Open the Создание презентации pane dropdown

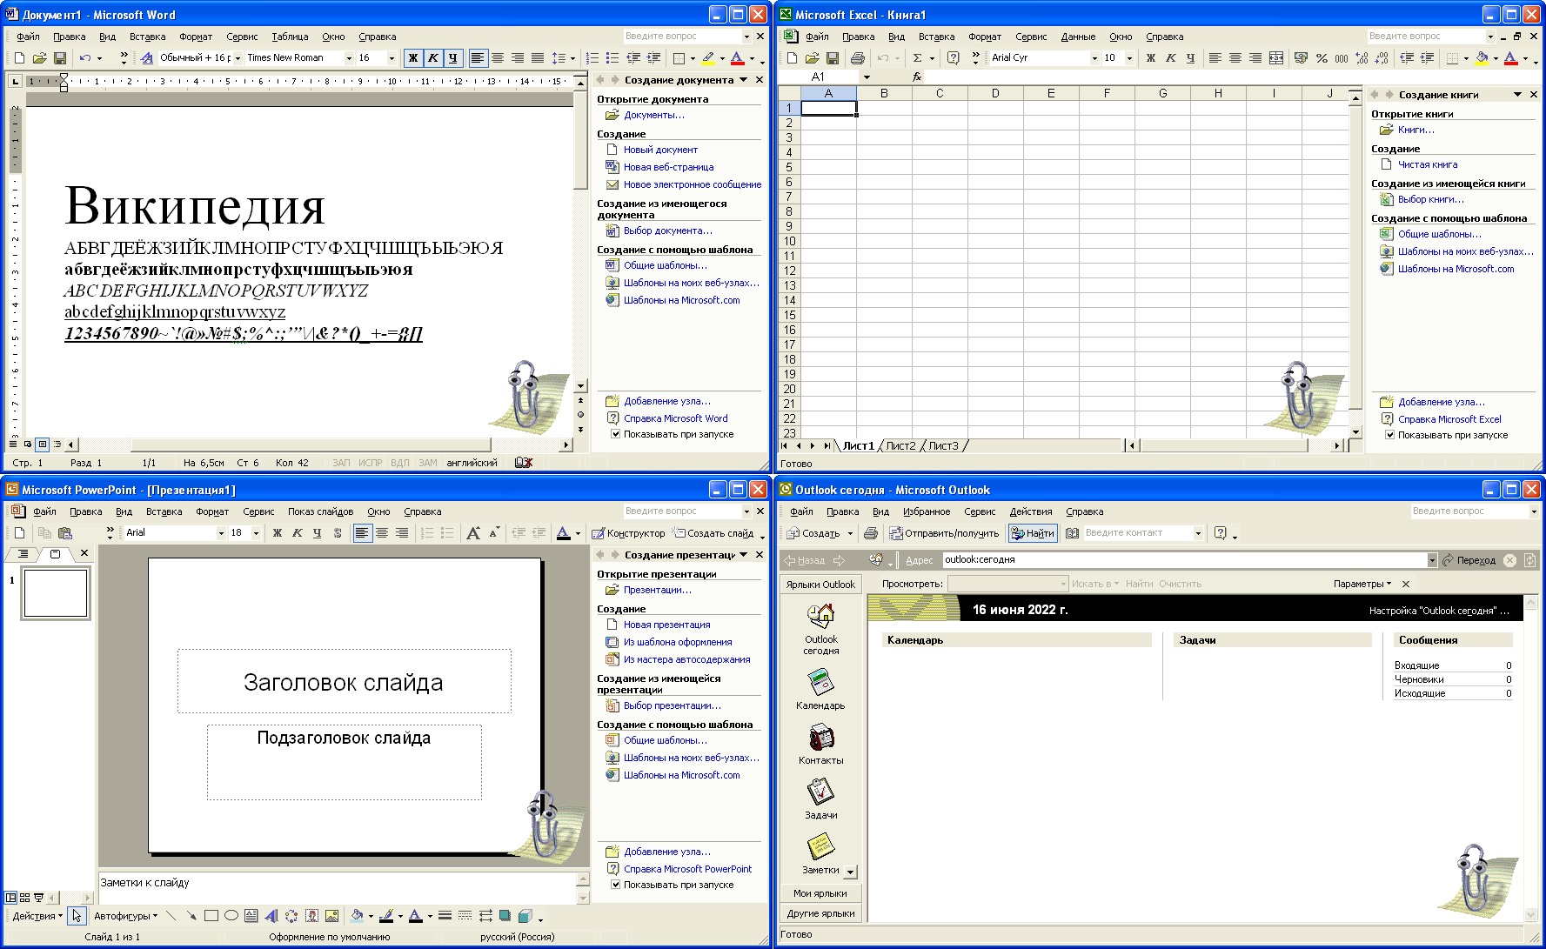click(x=745, y=554)
